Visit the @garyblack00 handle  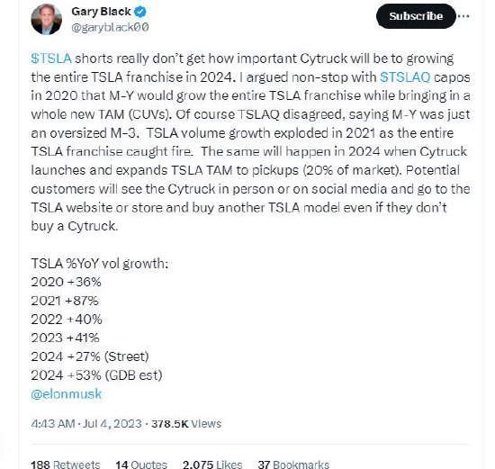[x=110, y=28]
